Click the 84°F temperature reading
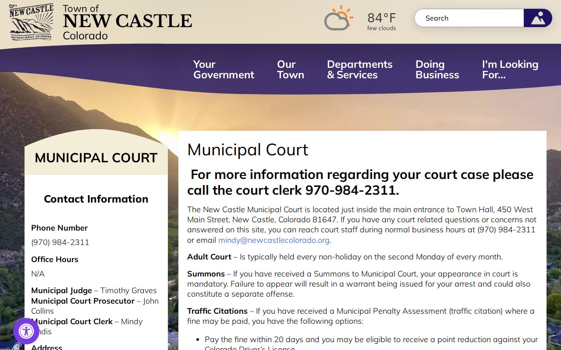 point(382,18)
